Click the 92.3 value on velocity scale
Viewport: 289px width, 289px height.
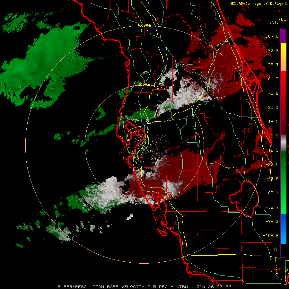(x=273, y=50)
